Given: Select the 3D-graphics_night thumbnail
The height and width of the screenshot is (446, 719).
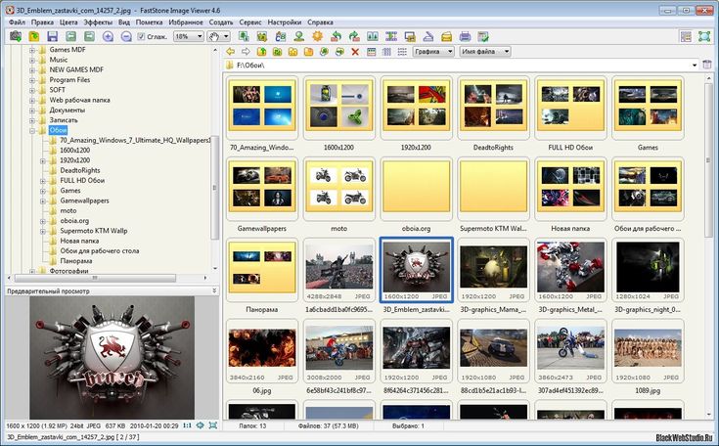Looking at the screenshot, I should (x=648, y=271).
